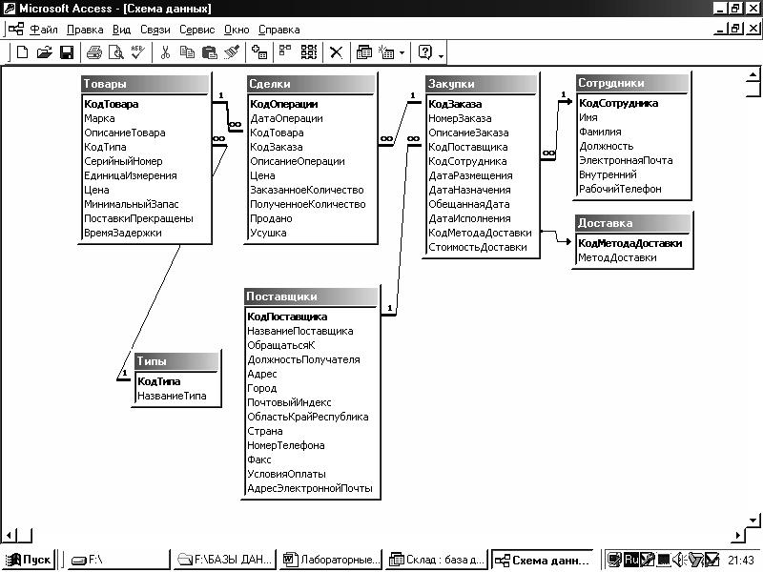This screenshot has width=763, height=572.
Task: Click the Paste clipboard icon
Action: [x=210, y=52]
